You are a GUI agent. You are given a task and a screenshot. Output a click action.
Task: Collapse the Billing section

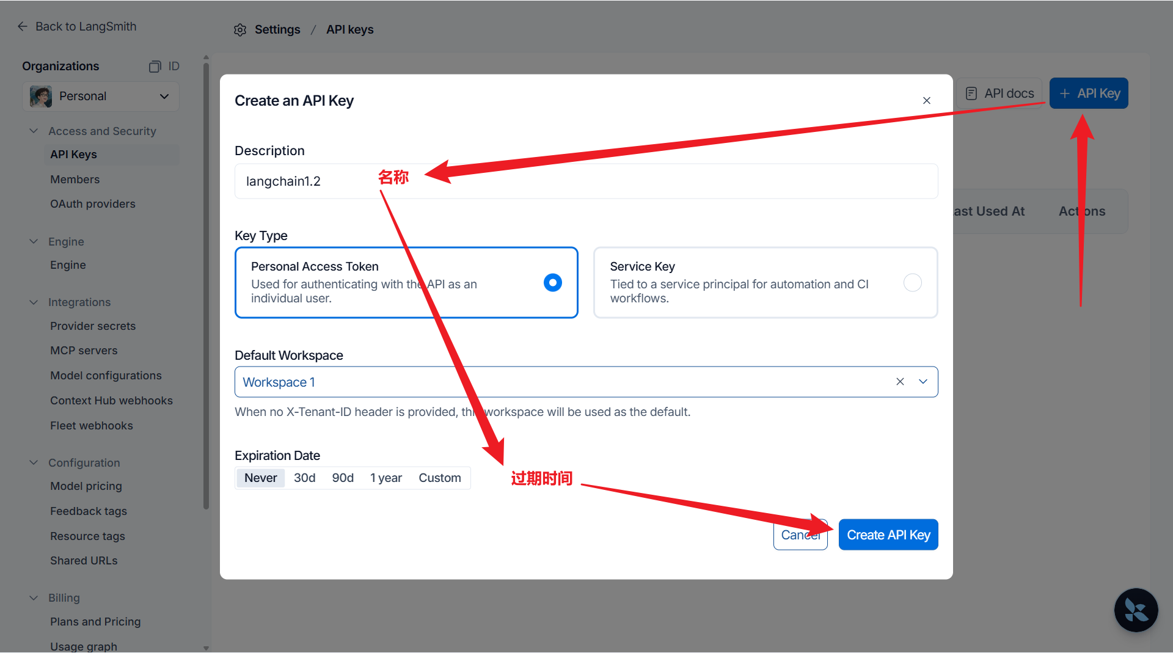pyautogui.click(x=34, y=598)
